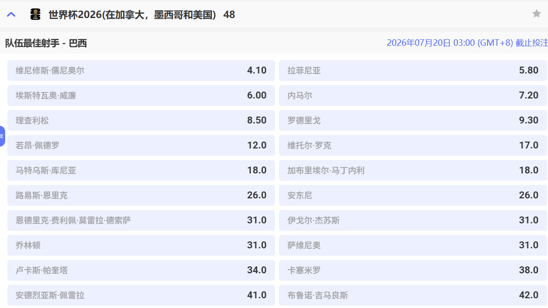Pick 埃斯特瓦奥·威廉 odds 6.00

(141, 96)
